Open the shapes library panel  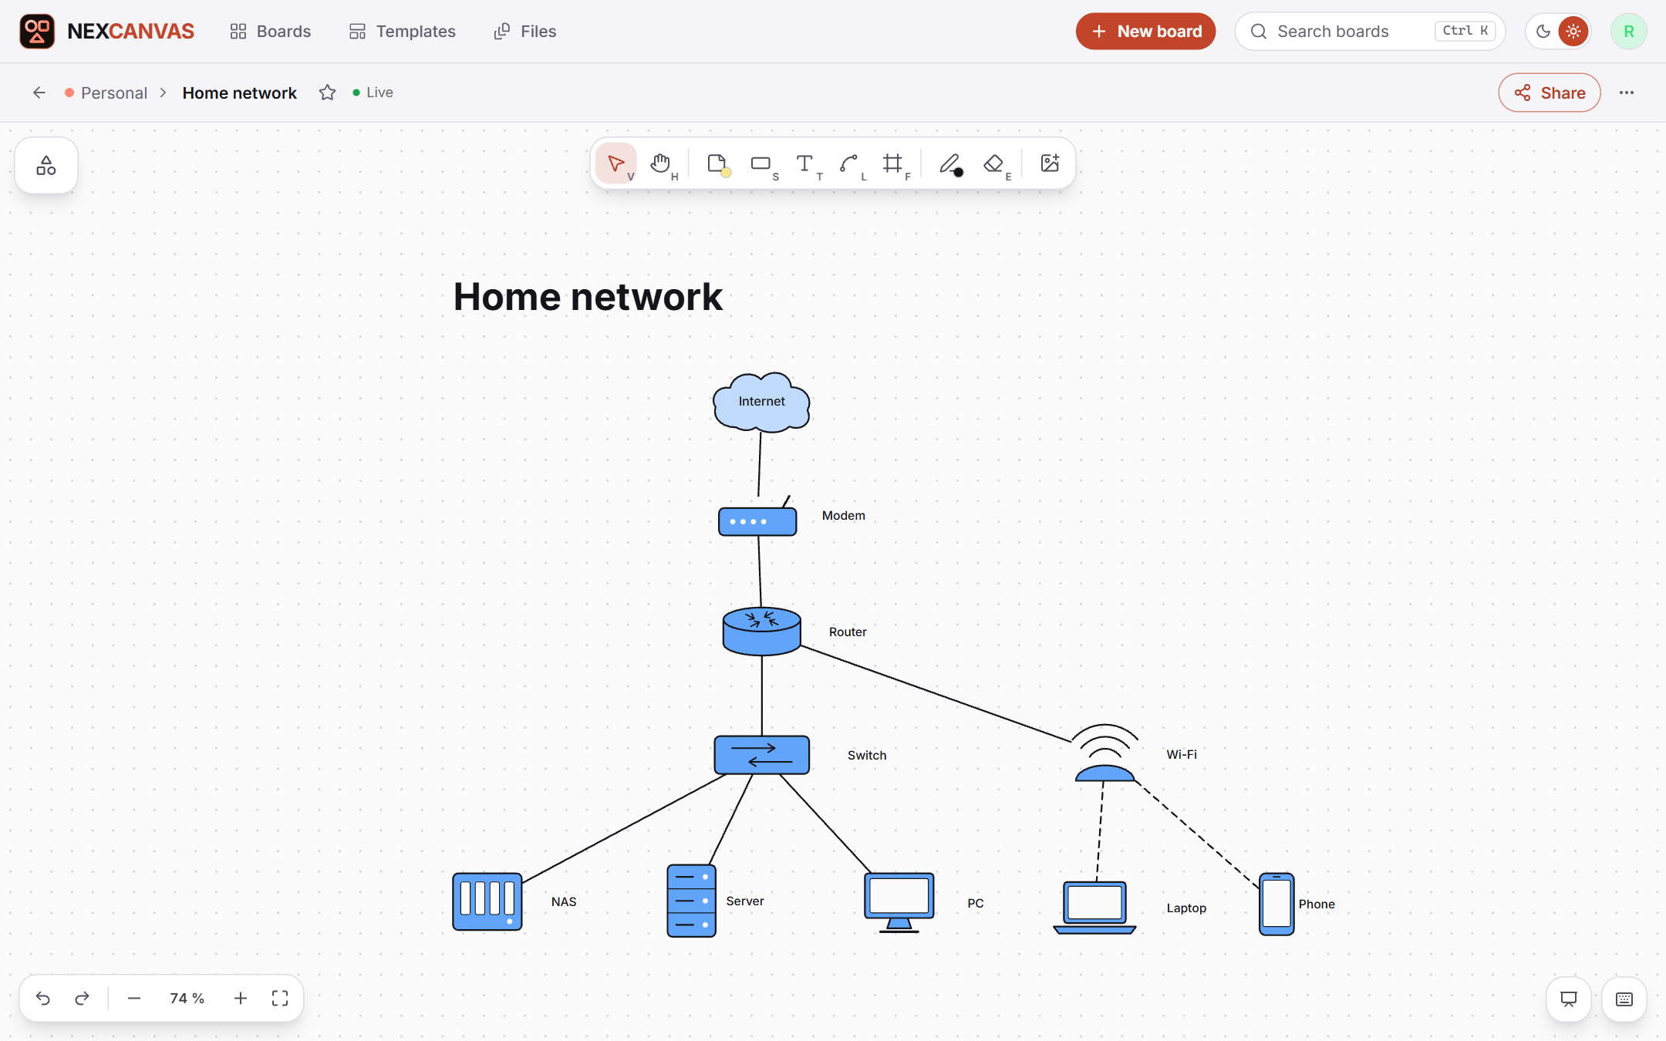click(46, 166)
